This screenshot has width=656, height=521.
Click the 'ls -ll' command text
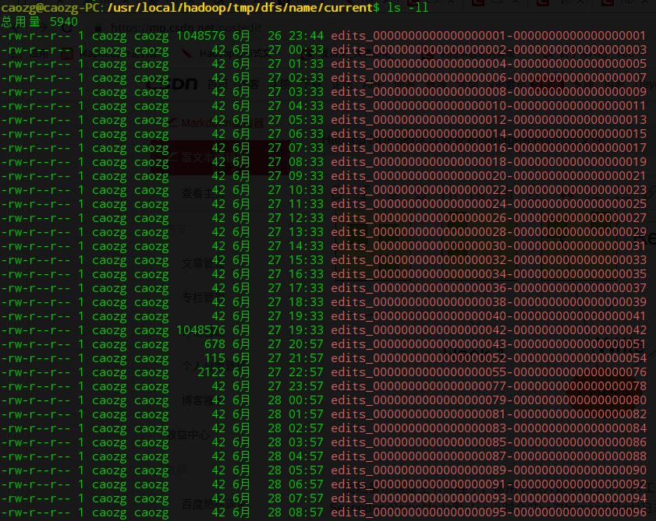click(x=407, y=8)
